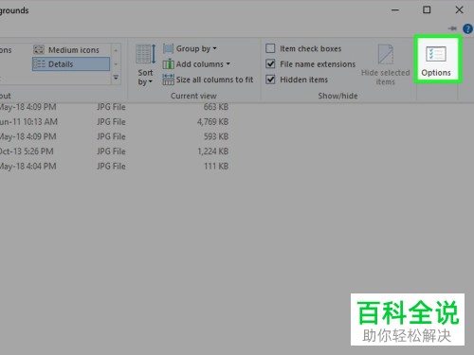Close the File Explorer window
474x355 pixels.
[459, 9]
